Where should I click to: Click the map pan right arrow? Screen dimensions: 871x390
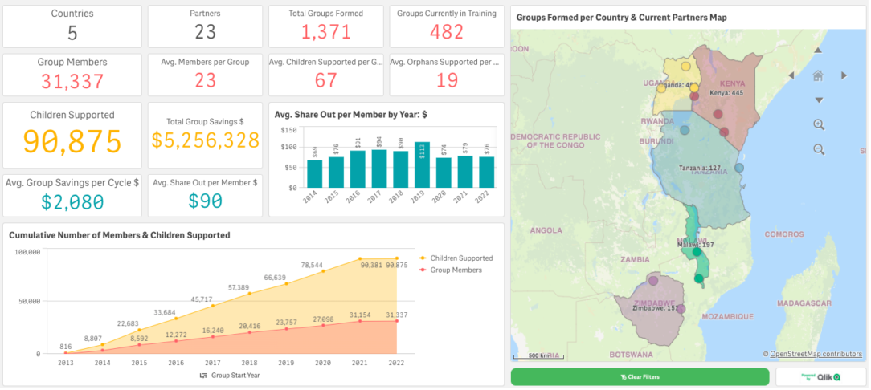tap(844, 75)
